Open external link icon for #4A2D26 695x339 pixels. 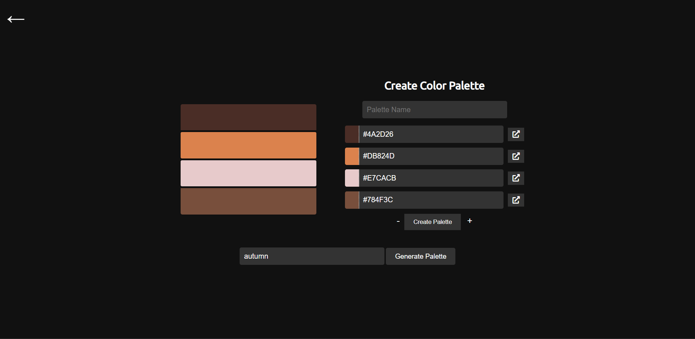pyautogui.click(x=516, y=134)
